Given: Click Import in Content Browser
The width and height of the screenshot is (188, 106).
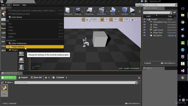Looking at the screenshot, I should 23,77.
